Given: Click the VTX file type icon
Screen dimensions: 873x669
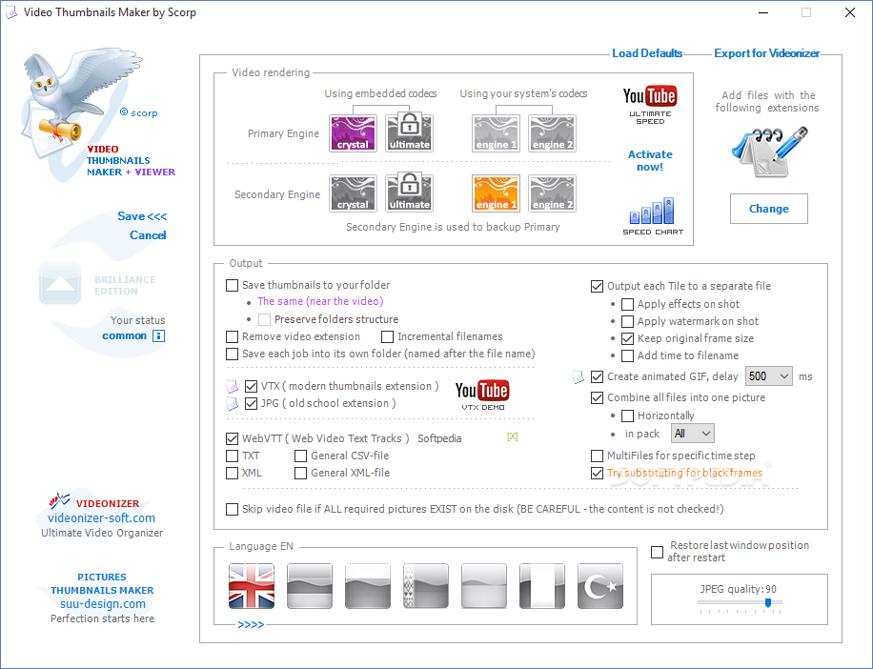Looking at the screenshot, I should coord(233,386).
